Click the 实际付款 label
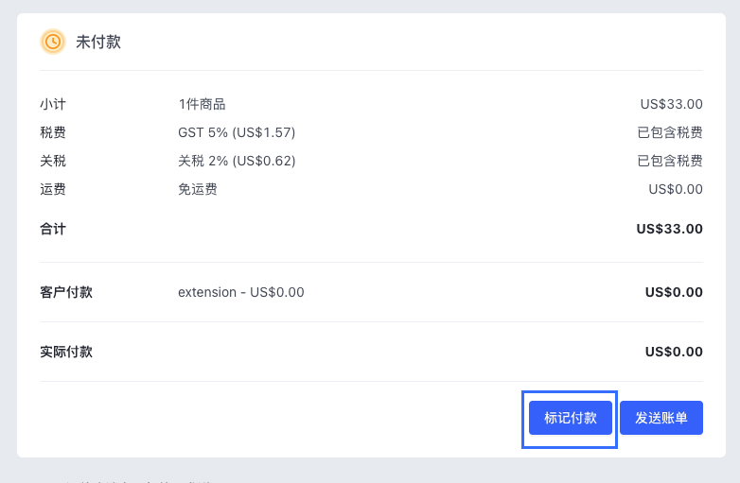740x483 pixels. (66, 352)
